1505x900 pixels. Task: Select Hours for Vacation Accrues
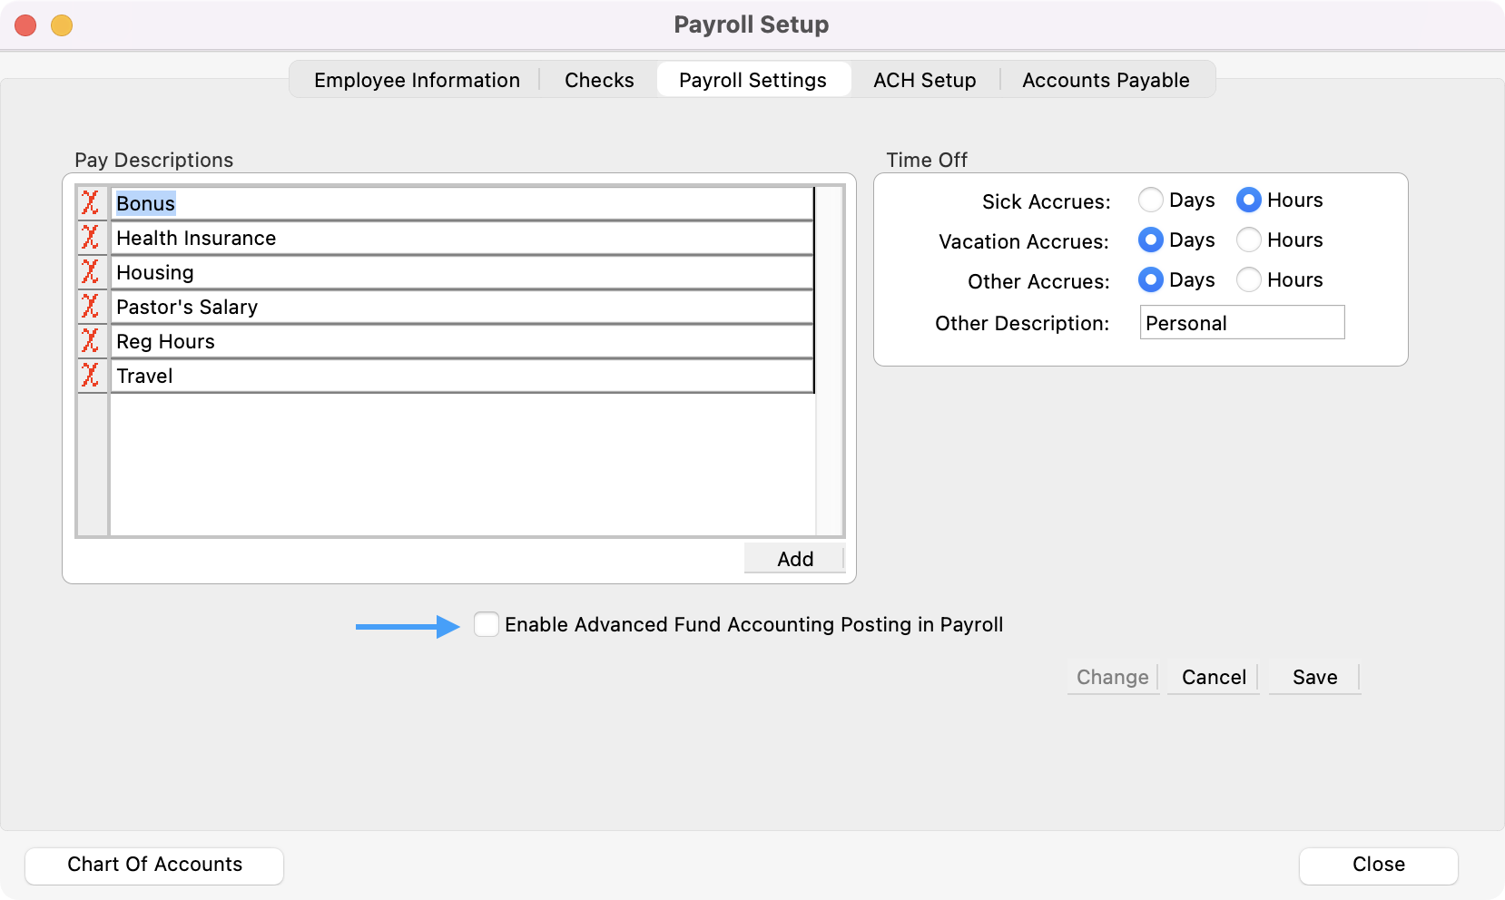(x=1249, y=240)
